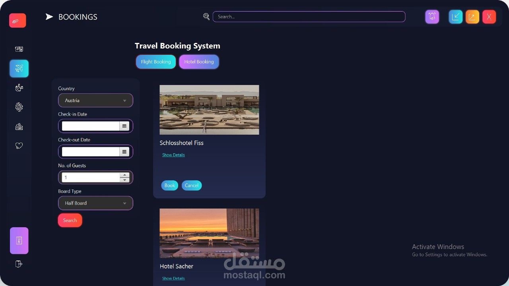This screenshot has width=509, height=286.
Task: Click the Travel Booking System heading
Action: point(177,46)
